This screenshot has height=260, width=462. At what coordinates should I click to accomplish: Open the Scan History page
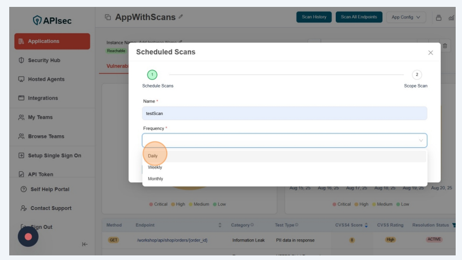point(314,17)
